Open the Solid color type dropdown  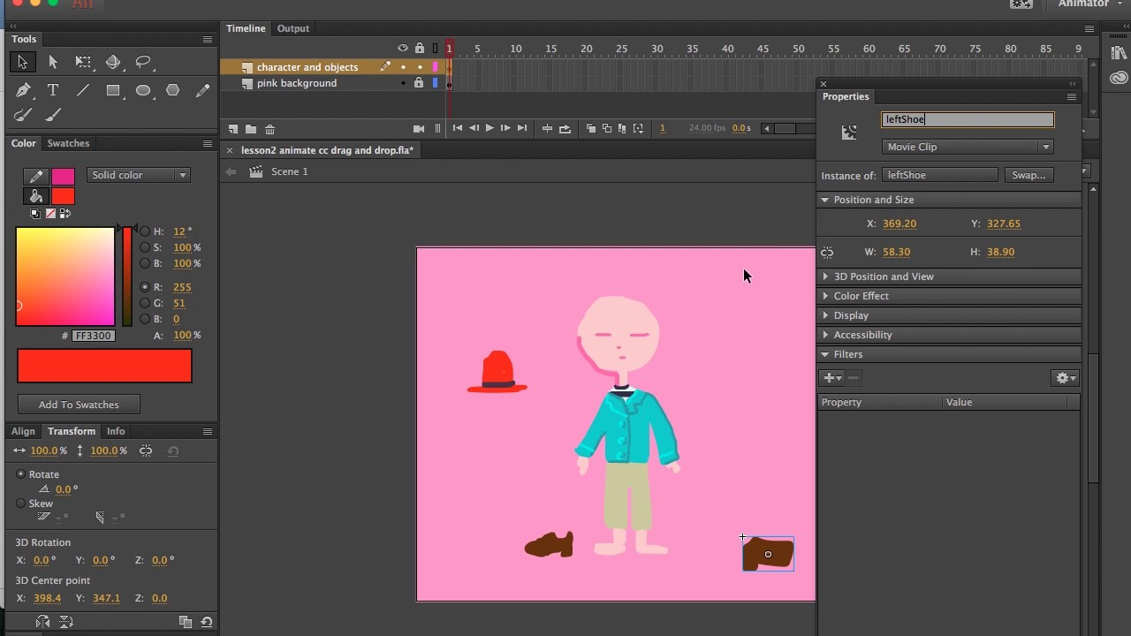[138, 175]
